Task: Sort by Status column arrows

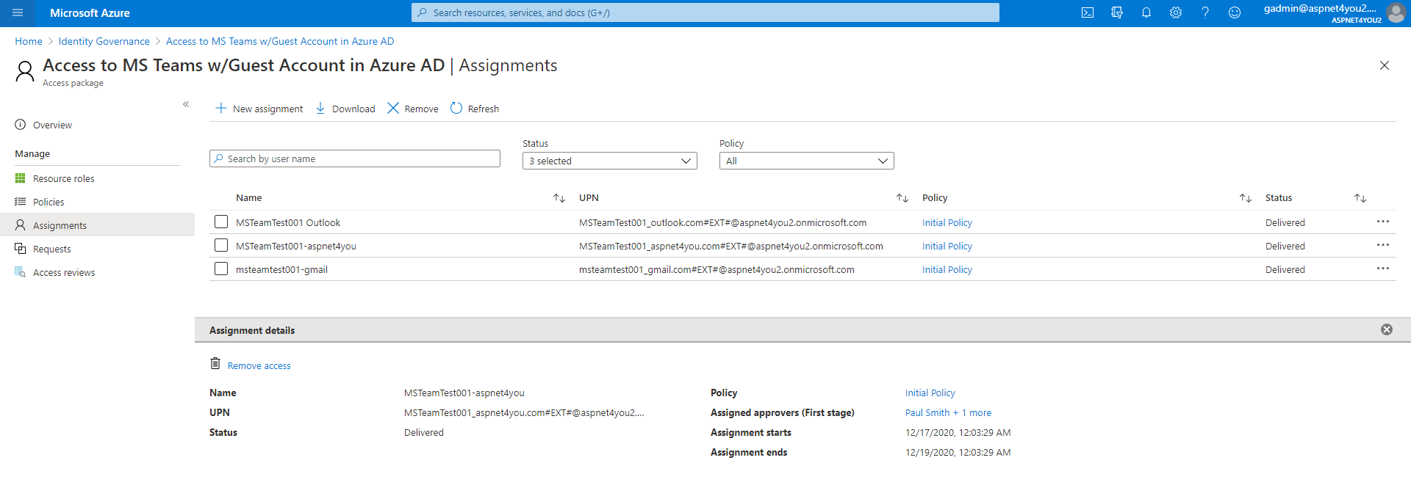Action: pos(1360,198)
